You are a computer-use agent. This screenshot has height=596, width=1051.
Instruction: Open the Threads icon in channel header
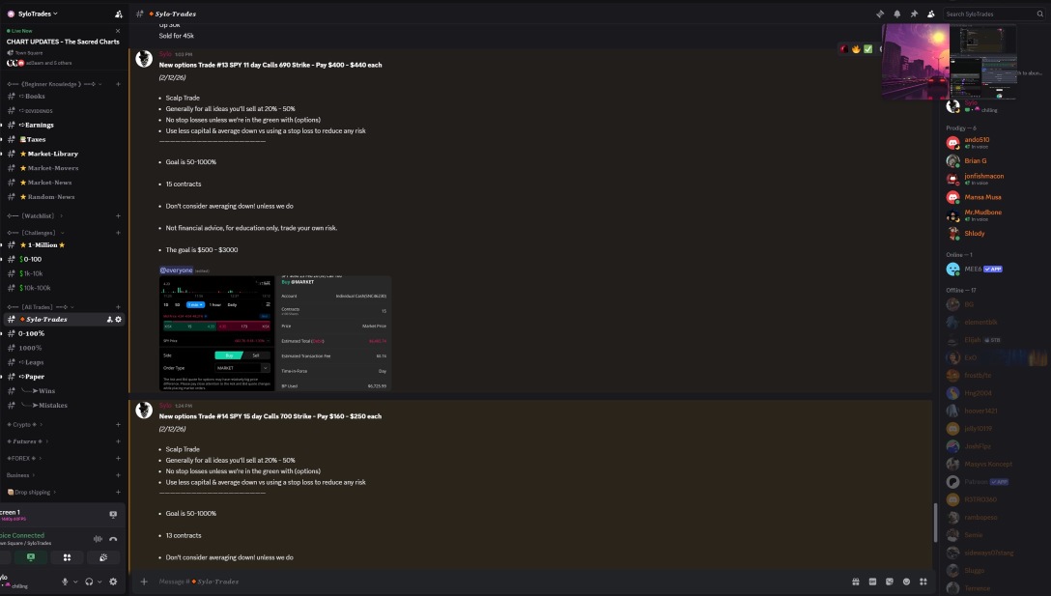(x=880, y=14)
